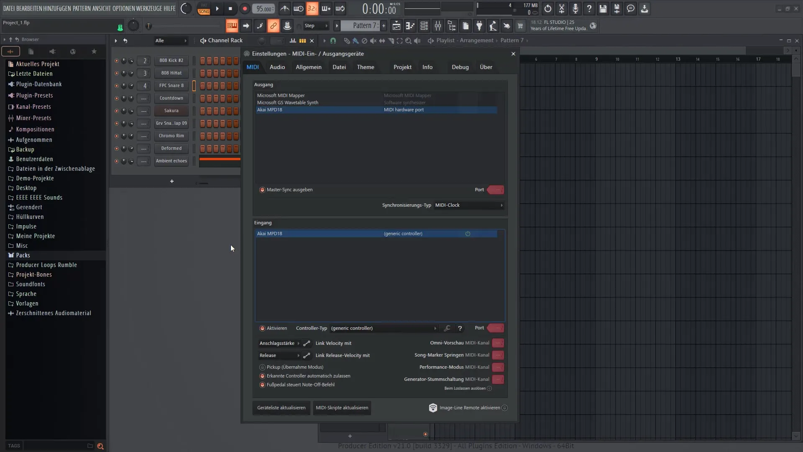Click MIDI-Skripte aktualisieren button
The width and height of the screenshot is (803, 452).
[x=342, y=407]
